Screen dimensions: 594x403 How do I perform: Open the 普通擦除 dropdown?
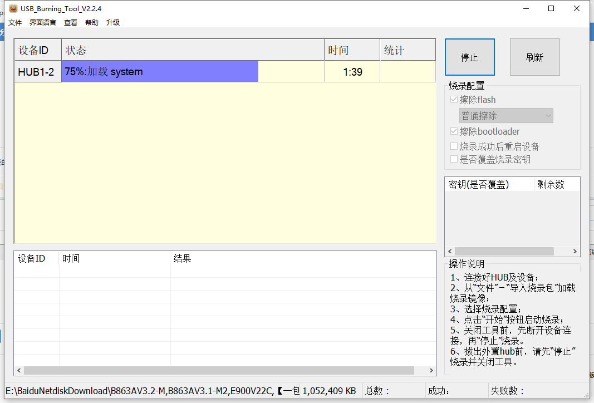click(506, 116)
